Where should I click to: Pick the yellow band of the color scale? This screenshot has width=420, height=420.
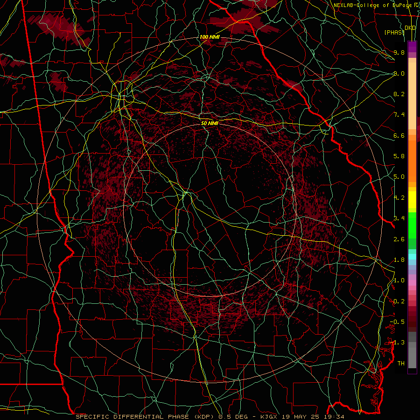coord(412,200)
